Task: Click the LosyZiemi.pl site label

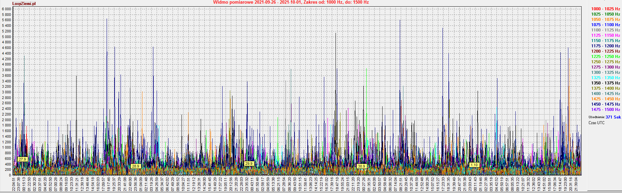Action: (24, 4)
